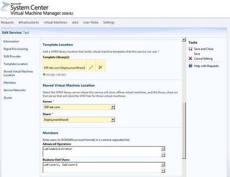Click the System Center logo icon
This screenshot has width=230, height=177.
tap(5, 7)
